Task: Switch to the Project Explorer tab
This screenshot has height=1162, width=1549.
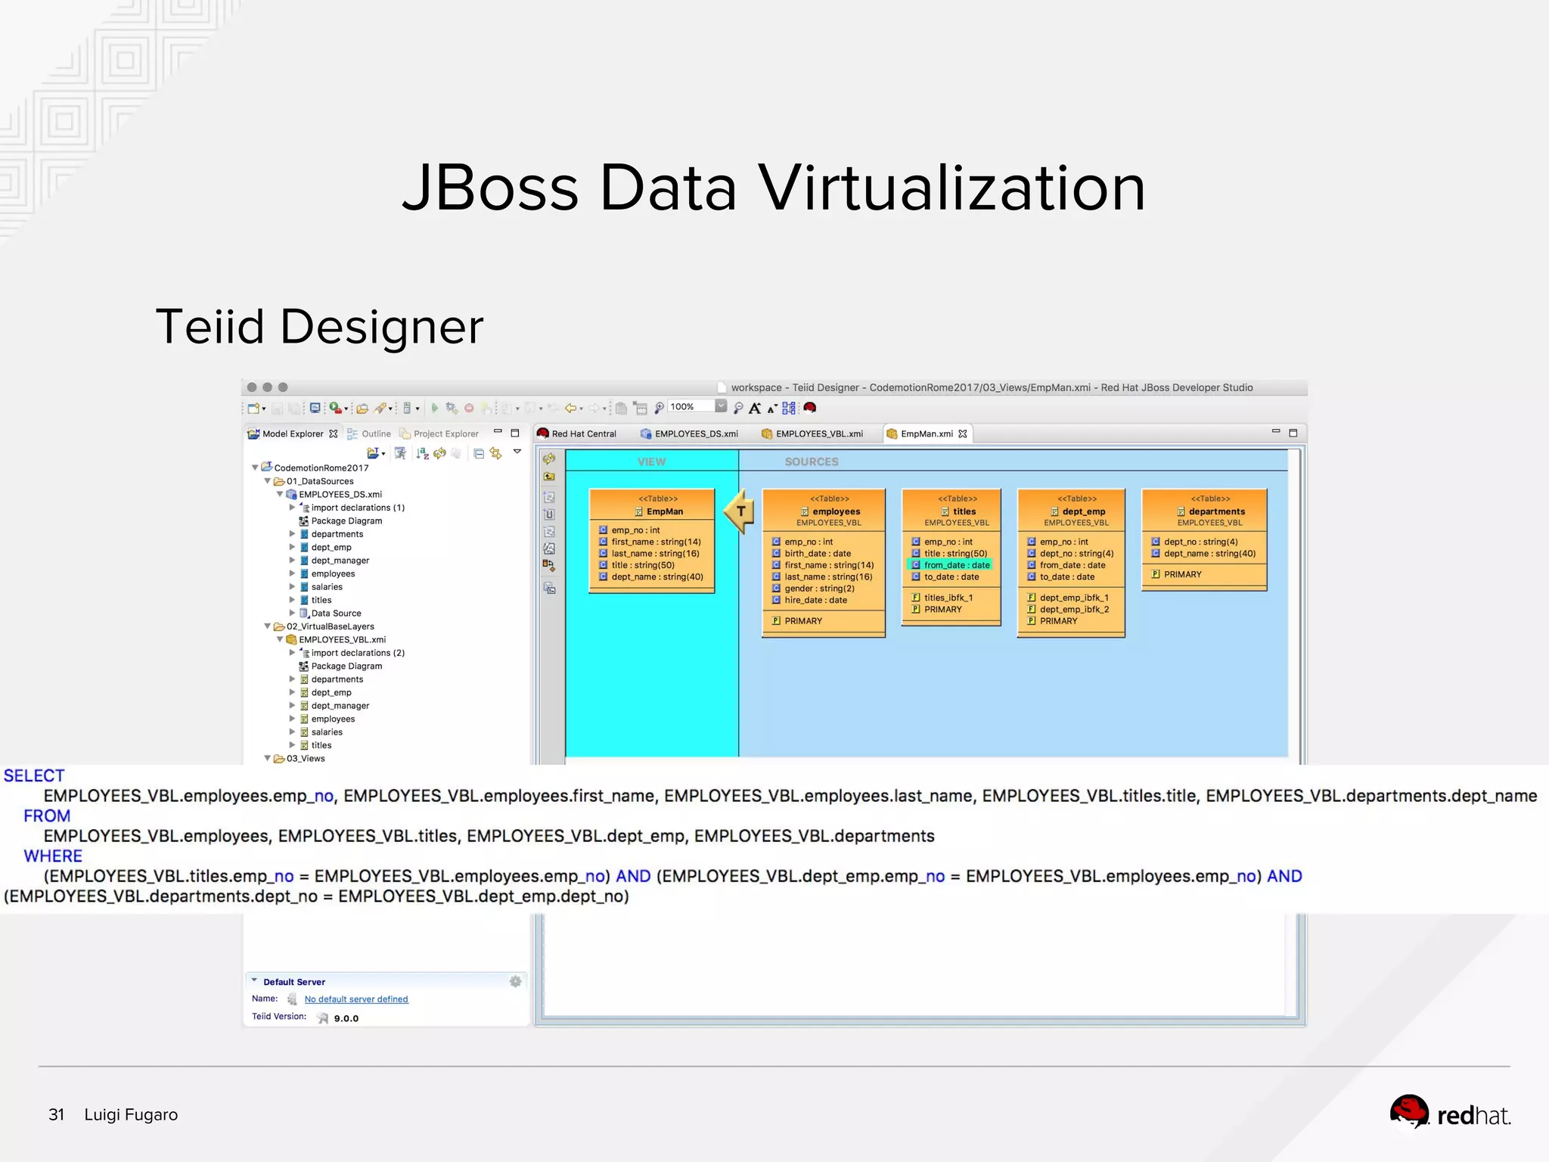Action: pyautogui.click(x=439, y=433)
